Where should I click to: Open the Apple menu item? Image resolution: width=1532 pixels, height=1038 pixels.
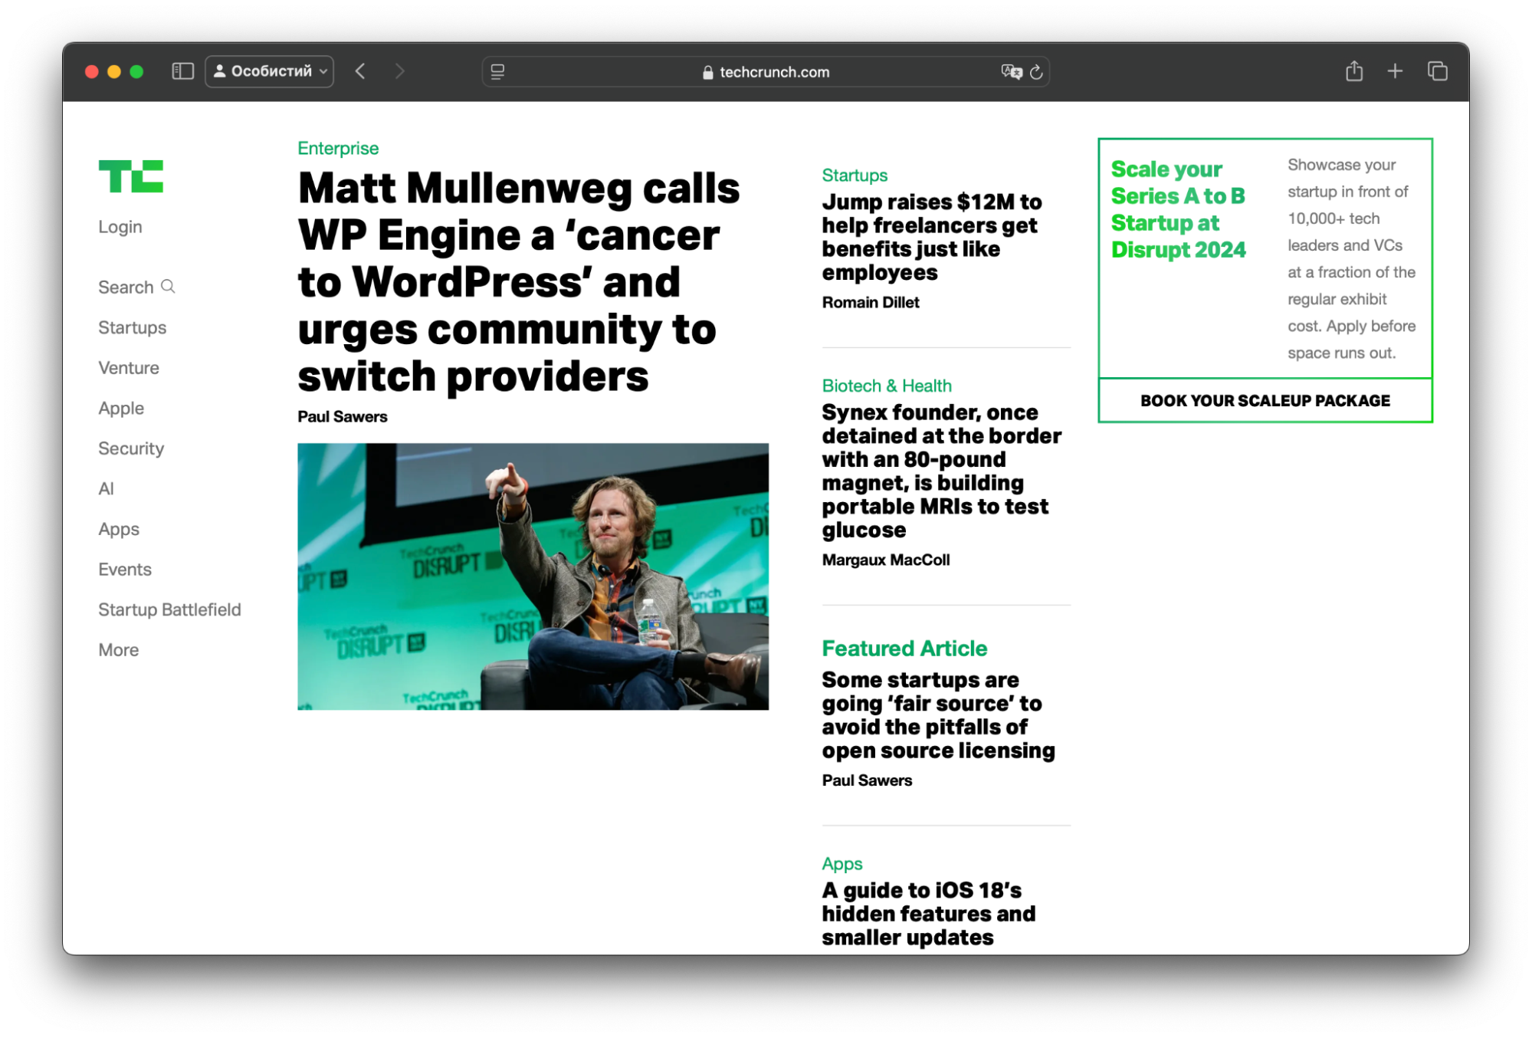(x=121, y=409)
